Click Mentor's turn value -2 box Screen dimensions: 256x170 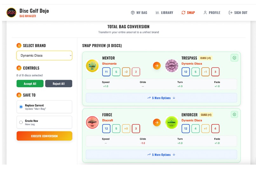coord(126,72)
